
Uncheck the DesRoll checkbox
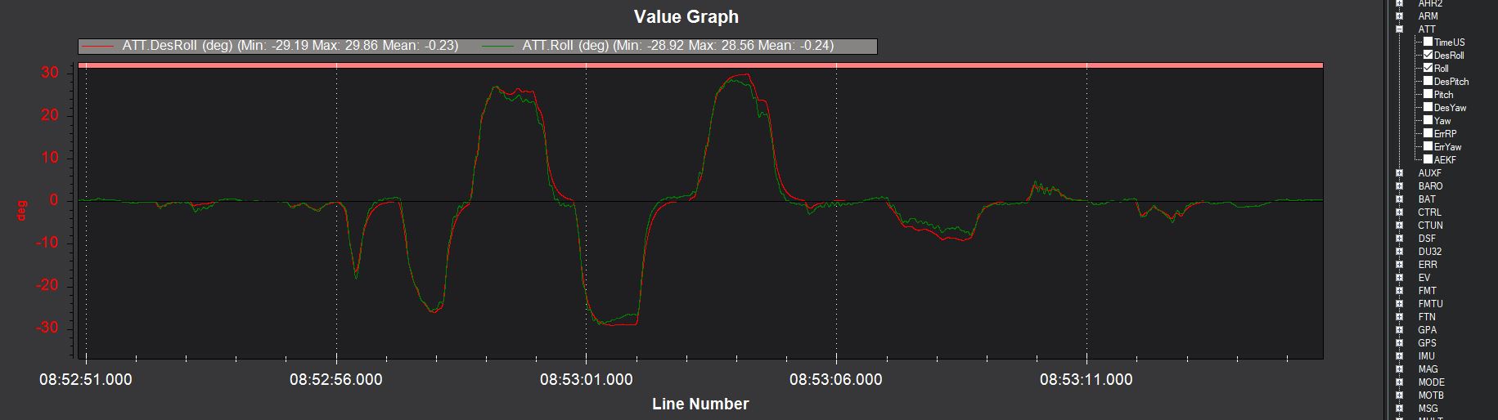click(x=1428, y=55)
